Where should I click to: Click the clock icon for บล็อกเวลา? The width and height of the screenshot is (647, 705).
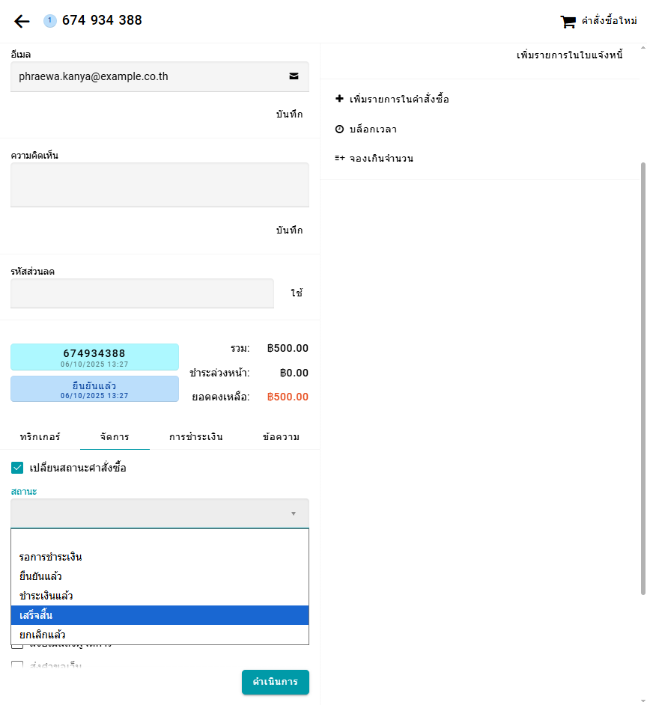point(339,129)
